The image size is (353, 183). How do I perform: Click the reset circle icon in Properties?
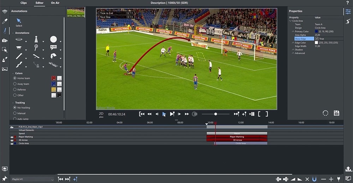point(325,113)
